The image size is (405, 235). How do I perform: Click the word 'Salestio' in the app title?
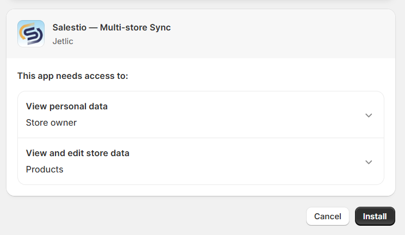[x=70, y=27]
